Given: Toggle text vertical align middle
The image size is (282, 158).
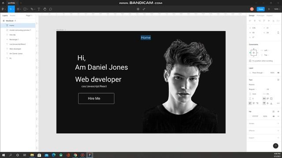Looking at the screenshot, I should [267, 103].
